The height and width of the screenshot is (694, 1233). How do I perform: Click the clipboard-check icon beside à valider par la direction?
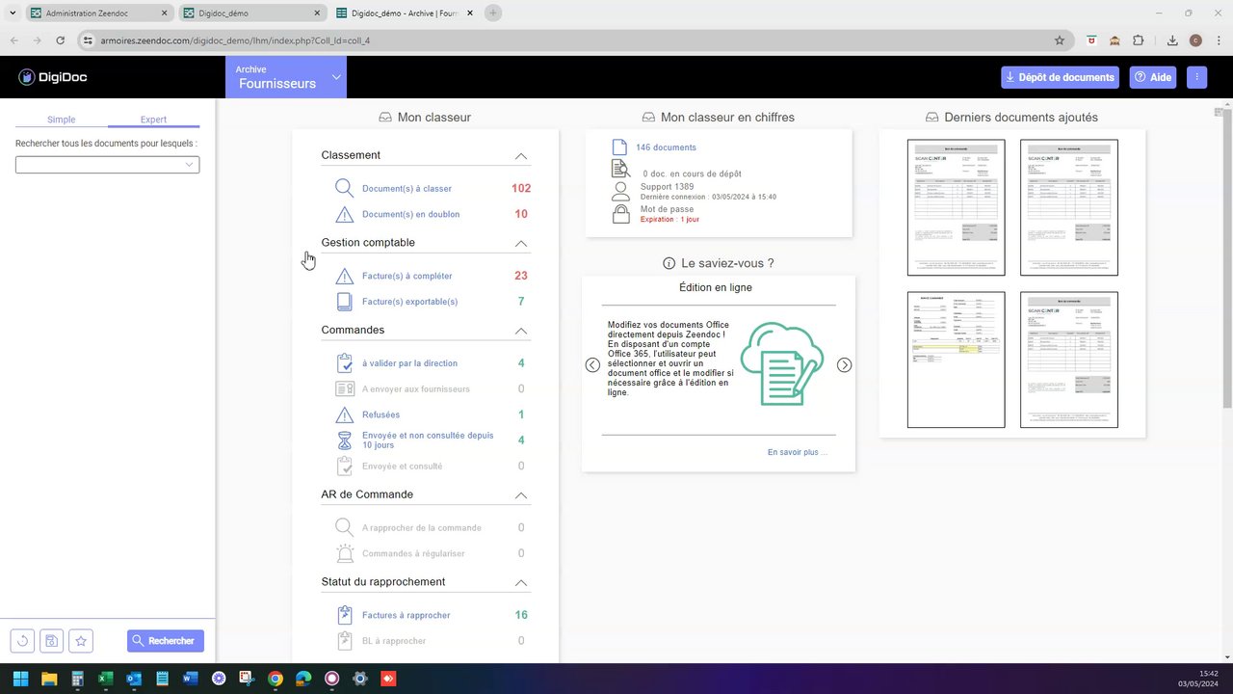coord(344,363)
